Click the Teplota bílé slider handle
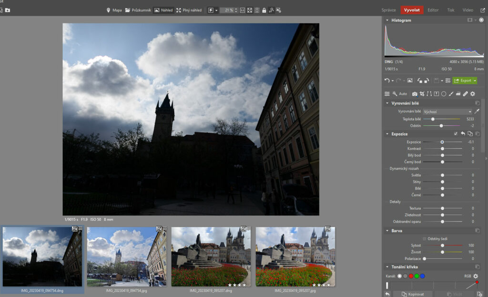This screenshot has width=488, height=297. click(x=433, y=119)
